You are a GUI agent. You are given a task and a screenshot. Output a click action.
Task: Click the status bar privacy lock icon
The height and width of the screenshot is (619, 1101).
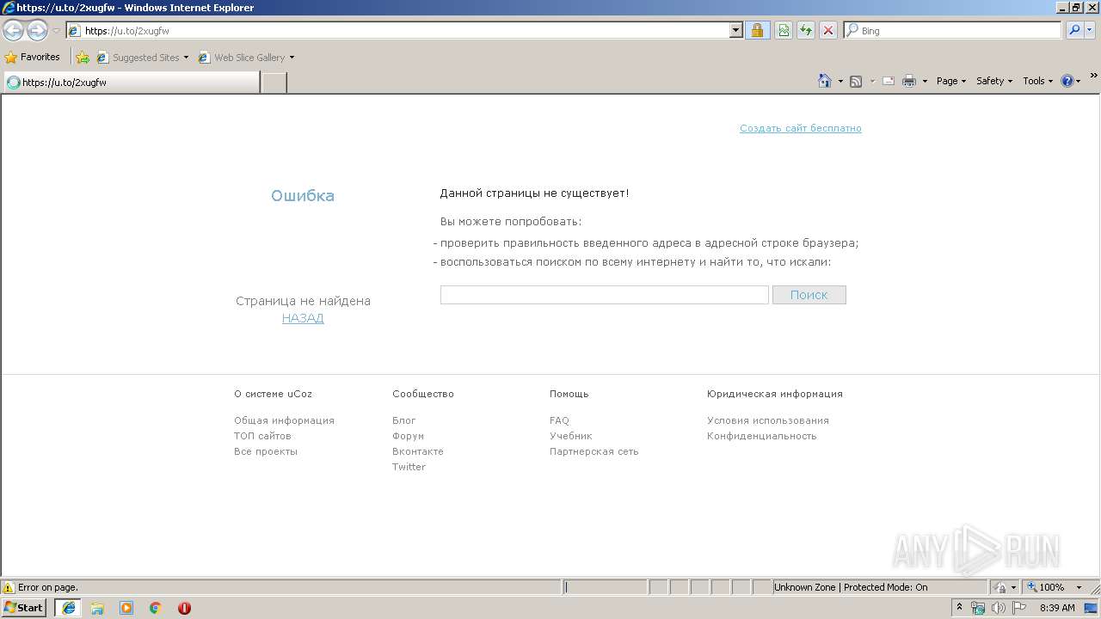(1000, 587)
